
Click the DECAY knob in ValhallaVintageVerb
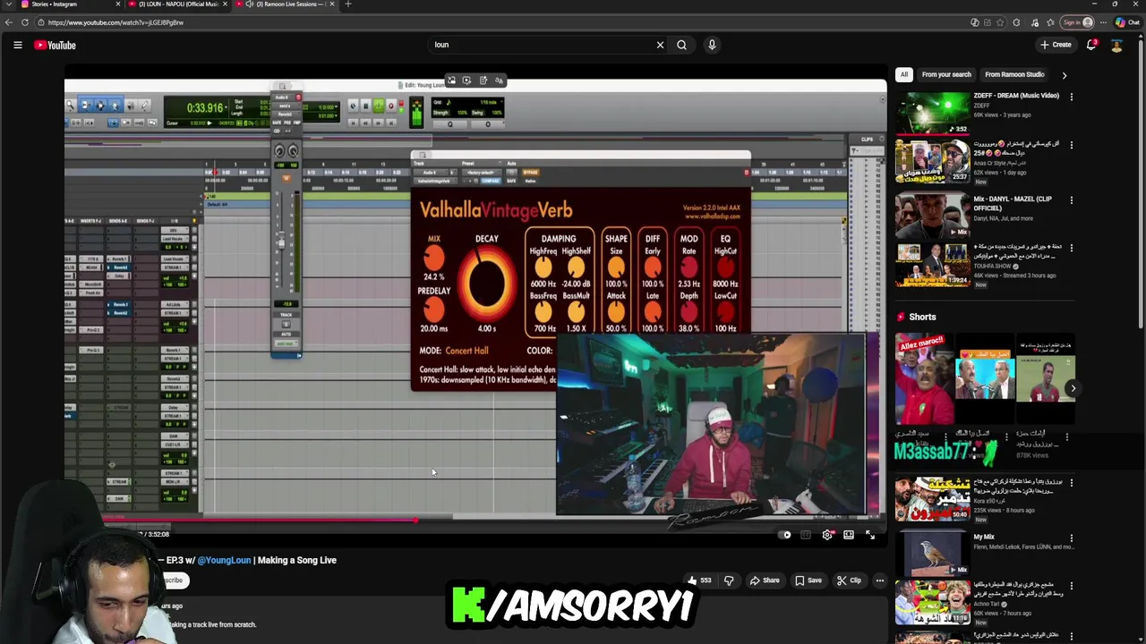point(487,283)
